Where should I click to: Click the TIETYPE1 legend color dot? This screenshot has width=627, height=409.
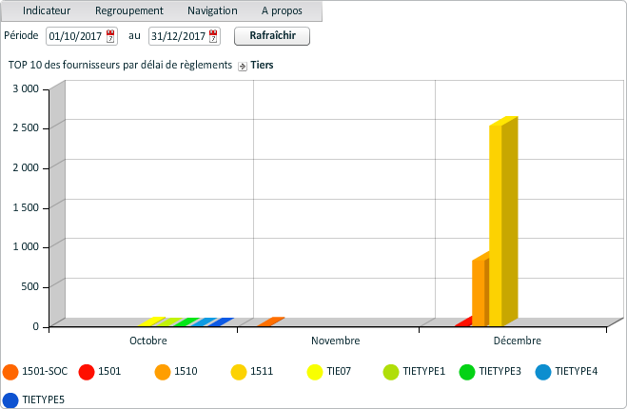[391, 372]
